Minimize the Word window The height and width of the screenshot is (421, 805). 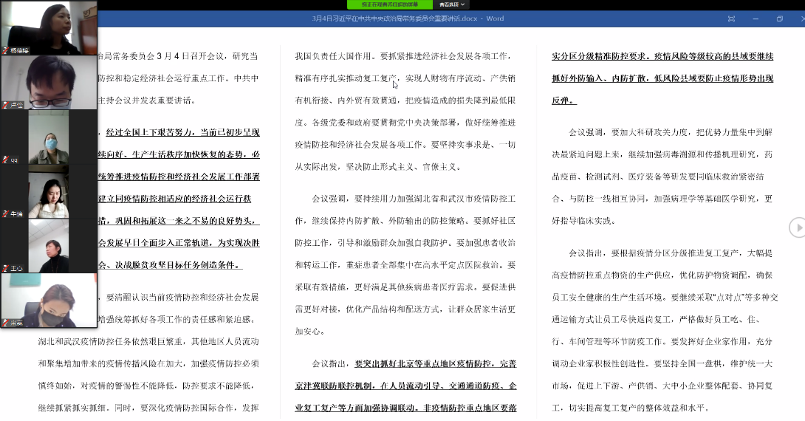(756, 18)
